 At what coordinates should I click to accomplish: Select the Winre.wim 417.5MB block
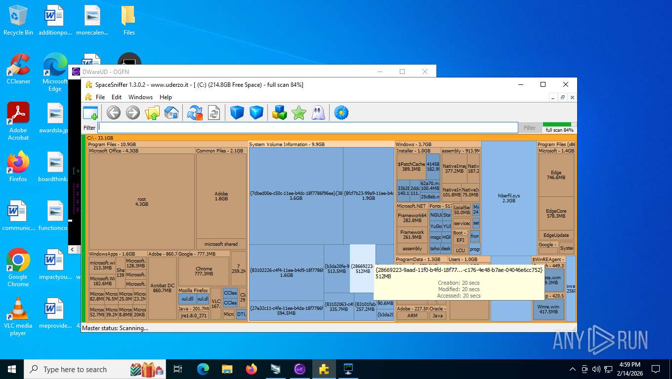[x=548, y=309]
